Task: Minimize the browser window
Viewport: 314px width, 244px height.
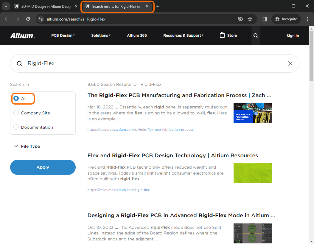Action: coord(280,6)
